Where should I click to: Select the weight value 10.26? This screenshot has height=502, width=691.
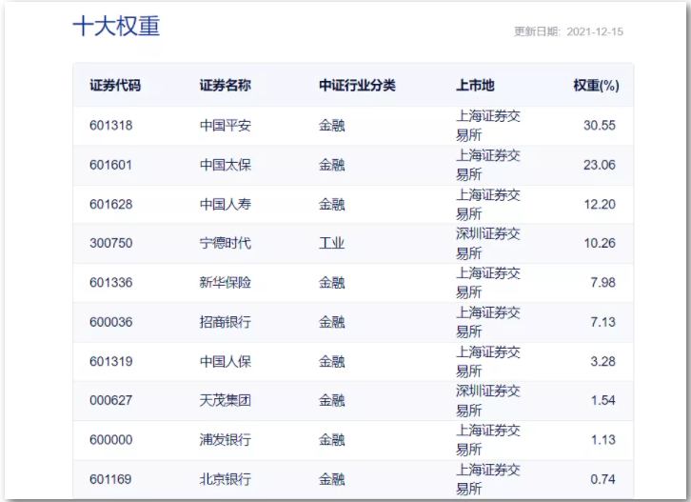pyautogui.click(x=600, y=243)
